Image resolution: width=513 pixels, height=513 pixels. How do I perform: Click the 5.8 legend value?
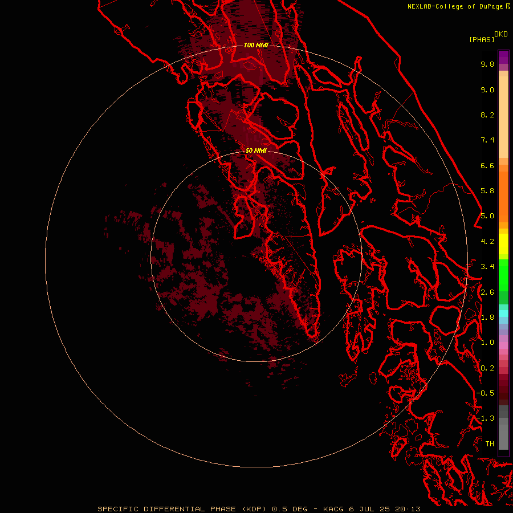[x=487, y=191]
